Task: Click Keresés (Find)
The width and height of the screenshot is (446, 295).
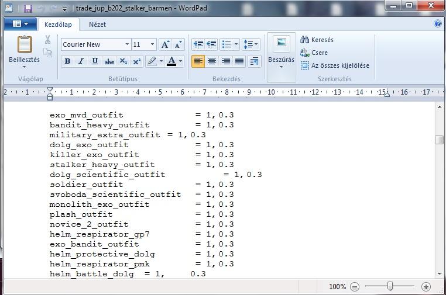Action: (317, 40)
